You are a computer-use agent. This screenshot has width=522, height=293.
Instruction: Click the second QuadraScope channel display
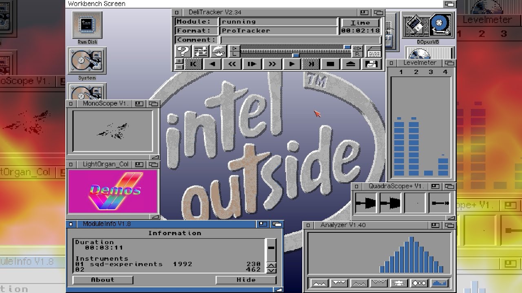pyautogui.click(x=390, y=202)
